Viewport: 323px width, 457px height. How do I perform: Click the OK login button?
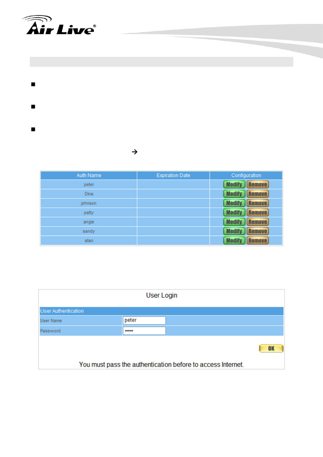[x=271, y=348]
